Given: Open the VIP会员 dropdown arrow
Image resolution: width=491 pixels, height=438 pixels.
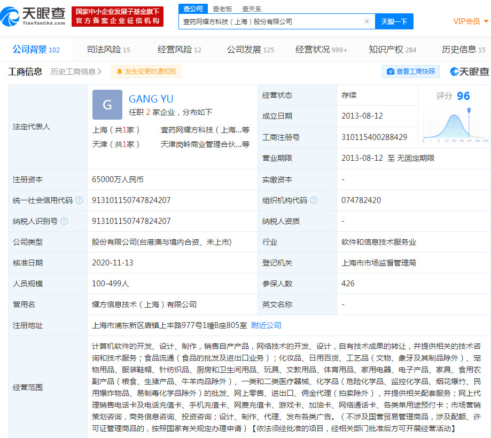Looking at the screenshot, I should coord(486,21).
